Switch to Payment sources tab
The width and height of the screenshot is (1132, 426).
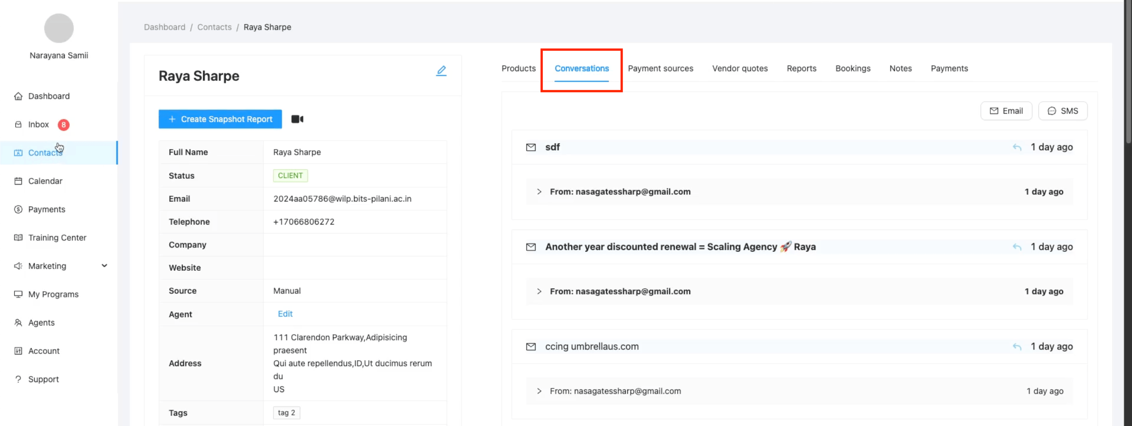point(660,69)
